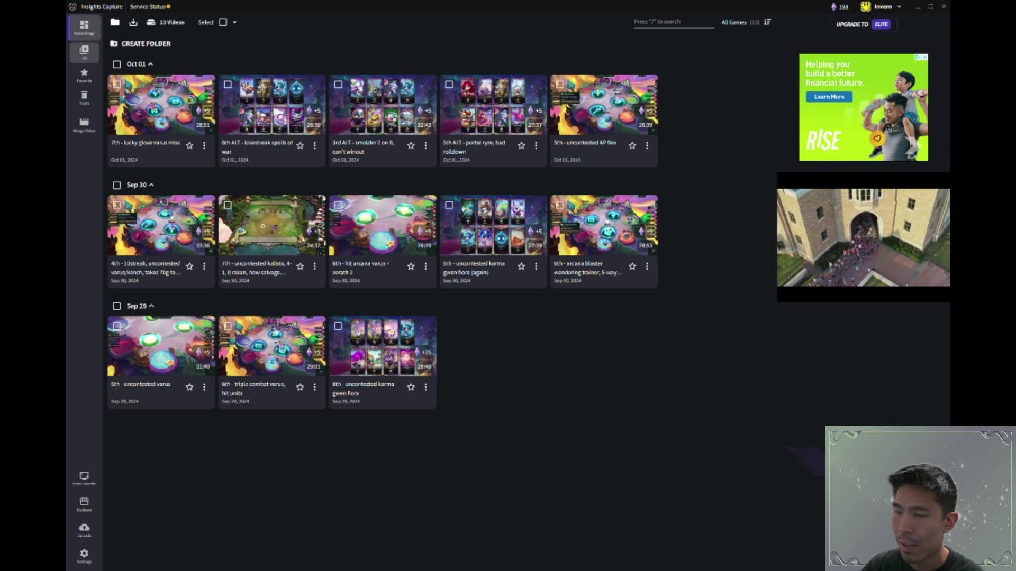Open Settings from the sidebar gear
The image size is (1016, 571).
[x=84, y=556]
